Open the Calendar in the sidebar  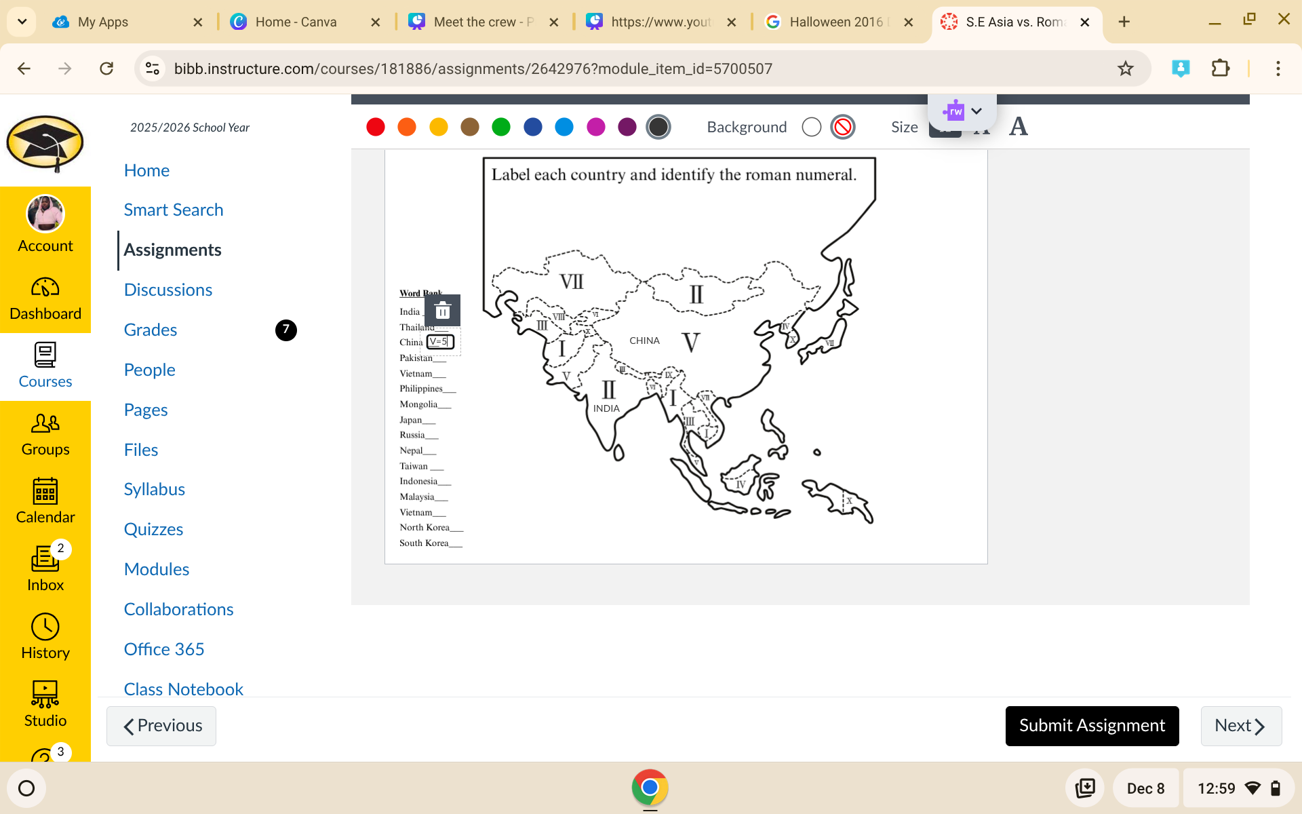(45, 501)
